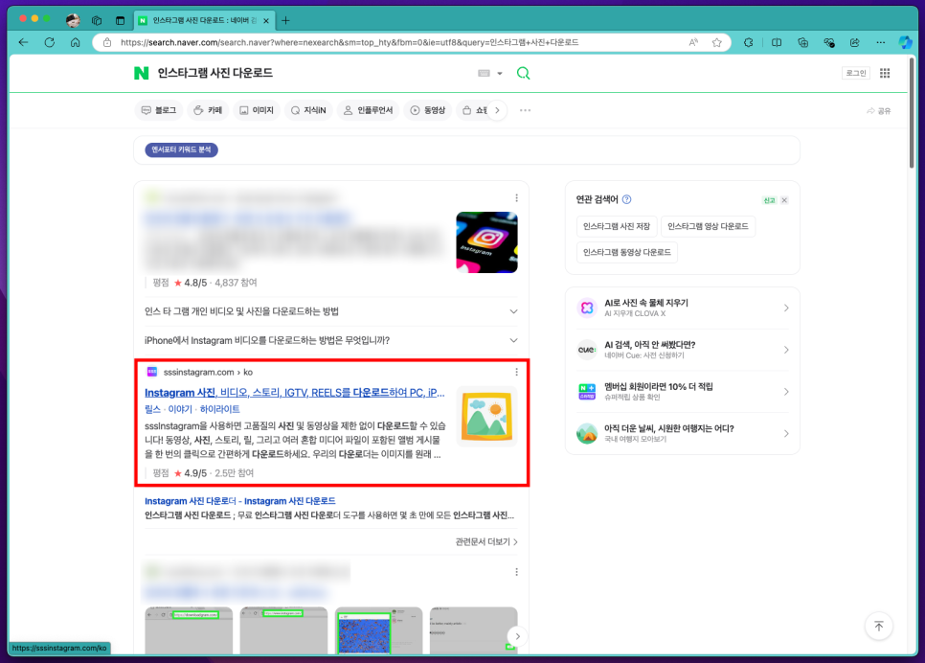This screenshot has width=925, height=663.
Task: Advance image carousel with next arrow
Action: [517, 636]
